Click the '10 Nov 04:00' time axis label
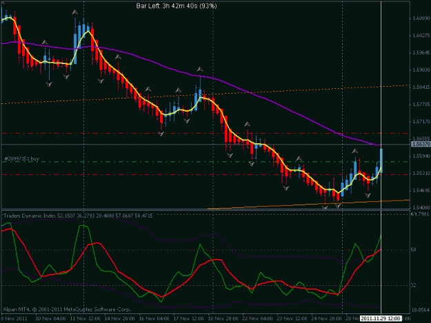This screenshot has width=431, height=323. click(x=50, y=318)
